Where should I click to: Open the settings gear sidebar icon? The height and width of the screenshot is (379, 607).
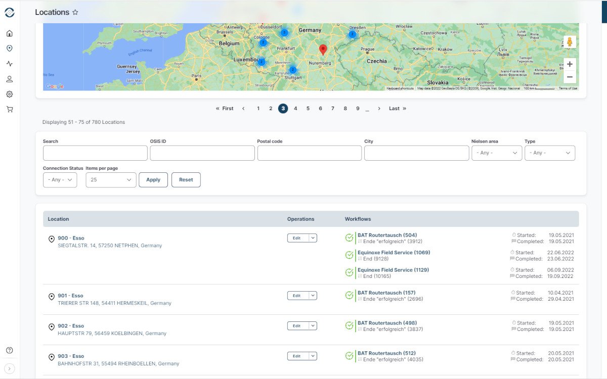(10, 94)
